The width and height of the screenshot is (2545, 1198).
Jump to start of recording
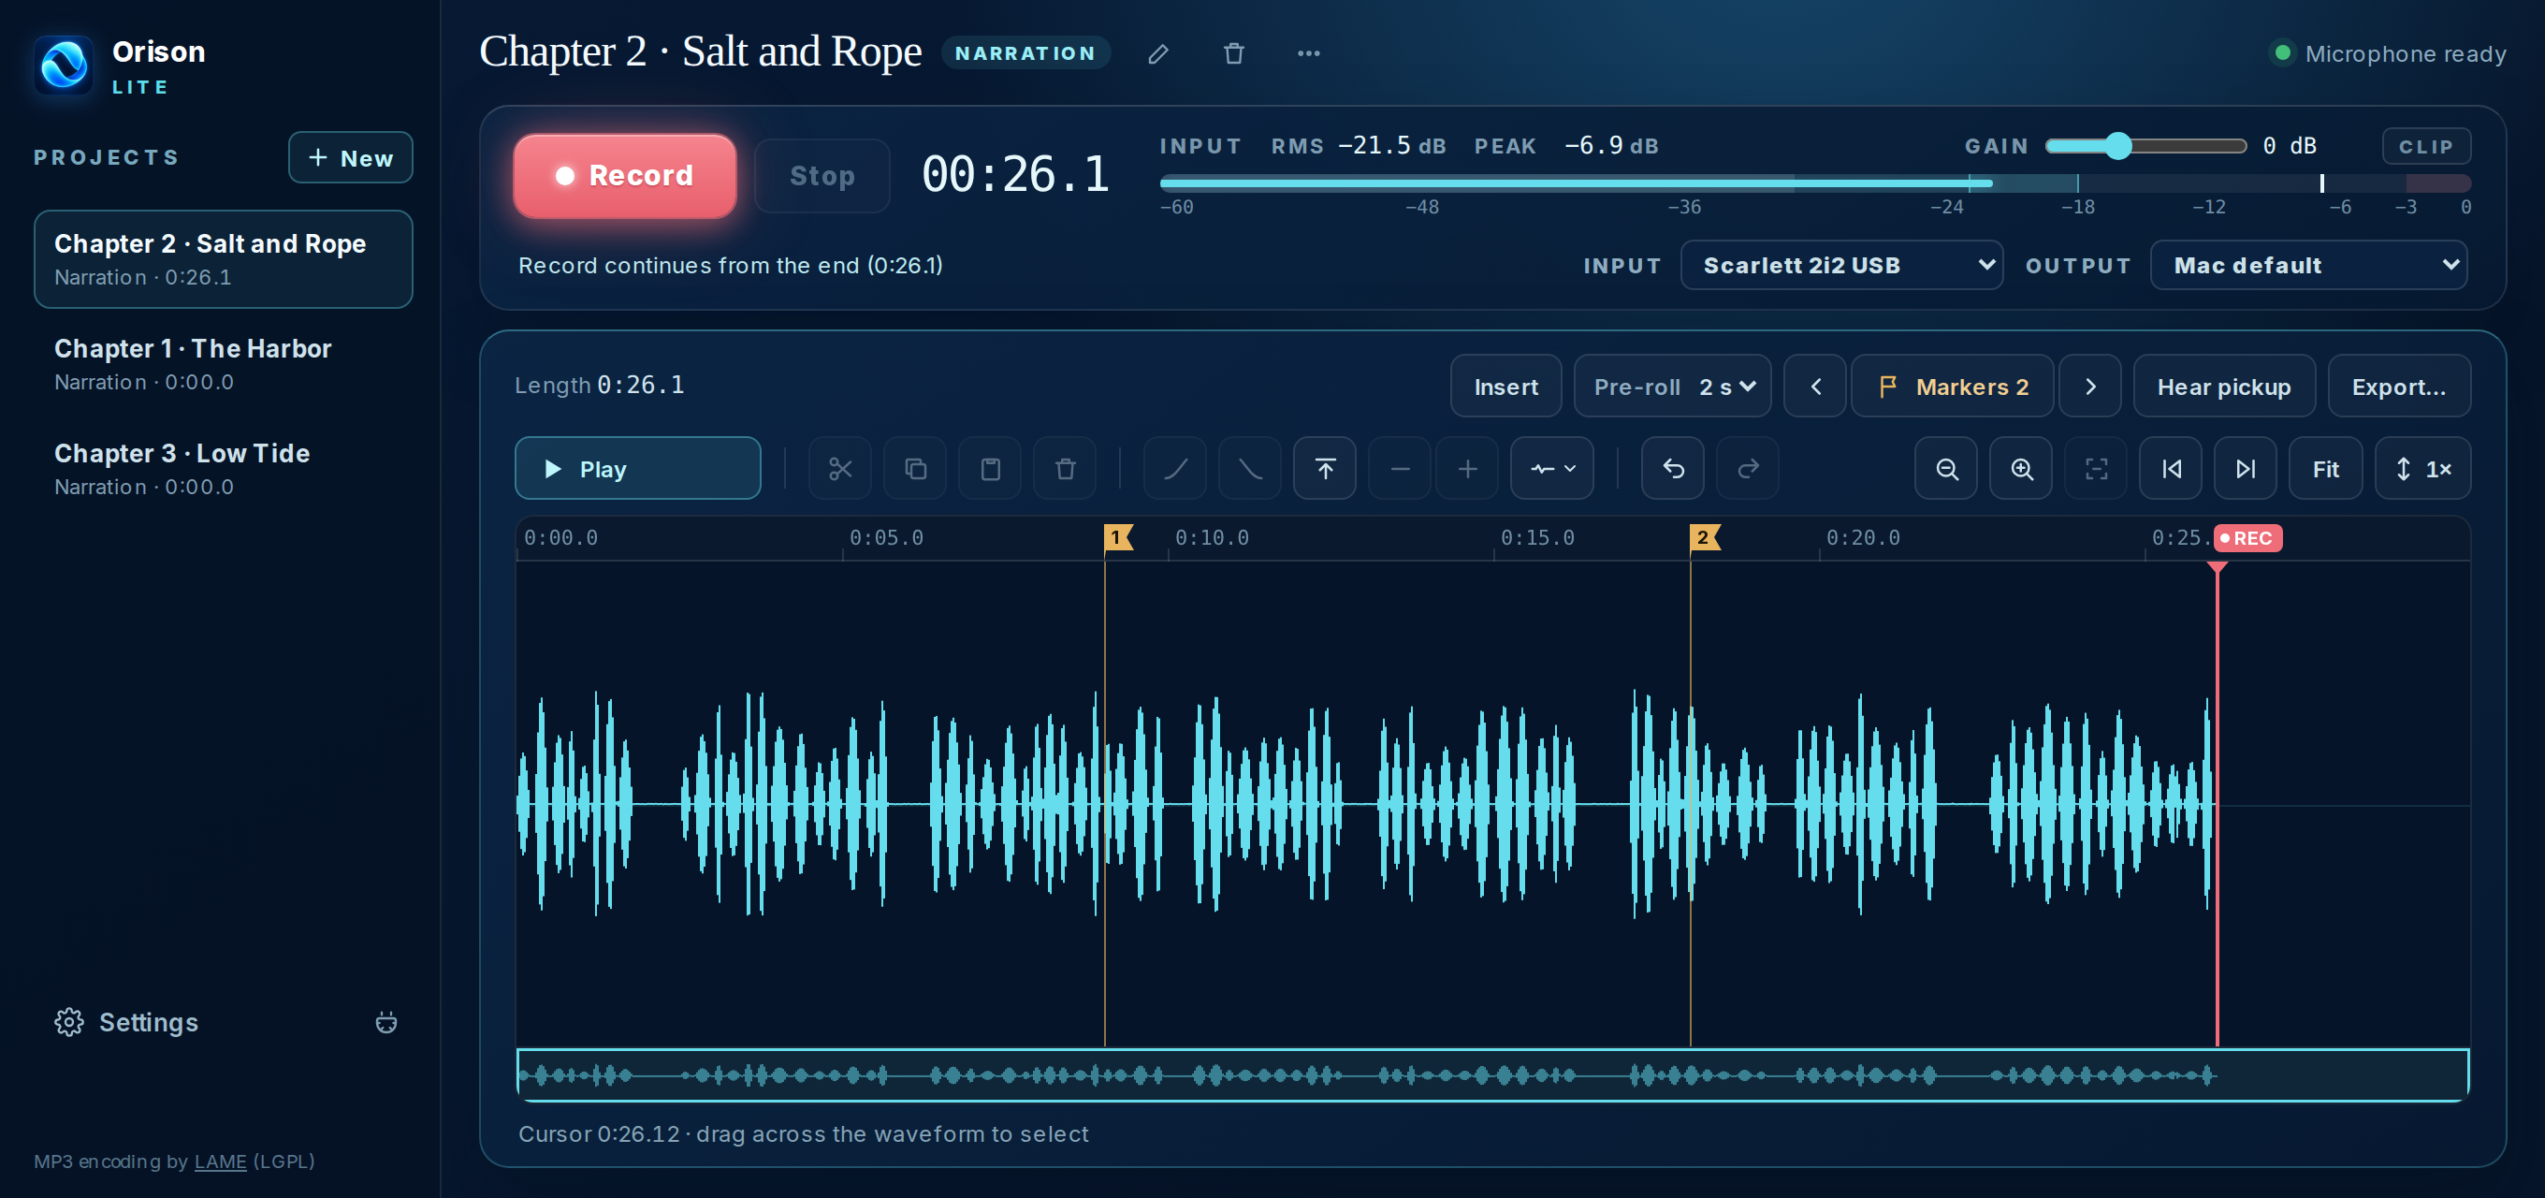(x=2171, y=469)
